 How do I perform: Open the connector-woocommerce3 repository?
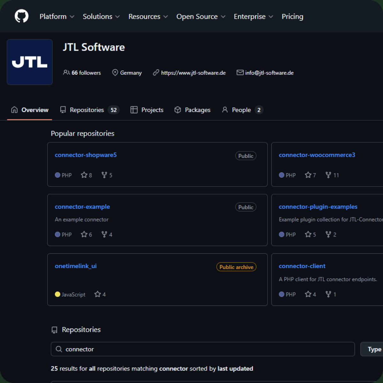click(317, 155)
